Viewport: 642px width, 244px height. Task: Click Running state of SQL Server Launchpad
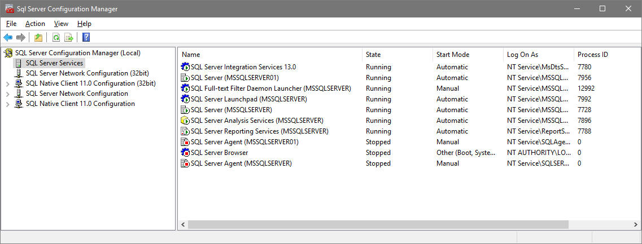pyautogui.click(x=378, y=99)
